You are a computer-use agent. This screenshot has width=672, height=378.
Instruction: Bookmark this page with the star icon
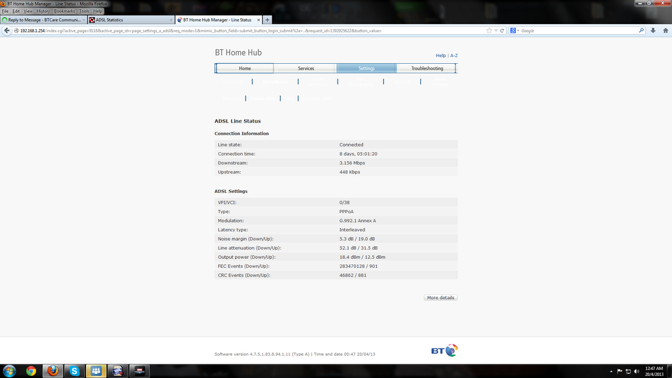pyautogui.click(x=489, y=30)
